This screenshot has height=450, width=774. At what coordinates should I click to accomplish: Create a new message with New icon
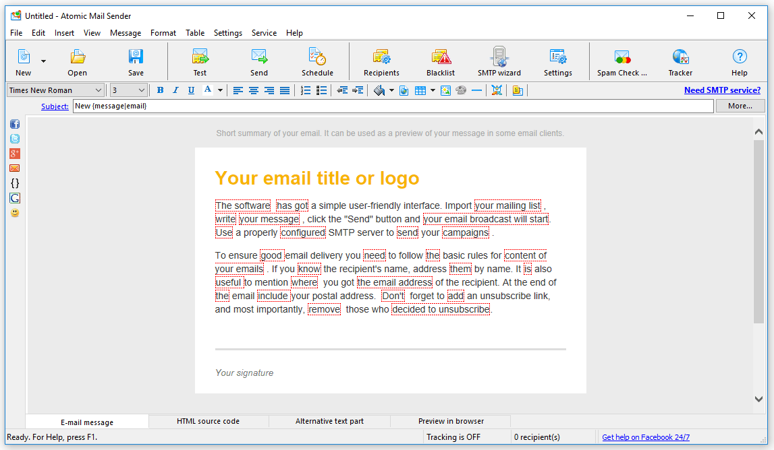point(23,57)
